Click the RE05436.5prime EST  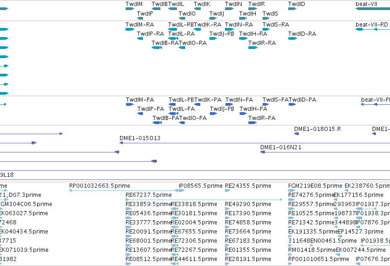click(128, 218)
